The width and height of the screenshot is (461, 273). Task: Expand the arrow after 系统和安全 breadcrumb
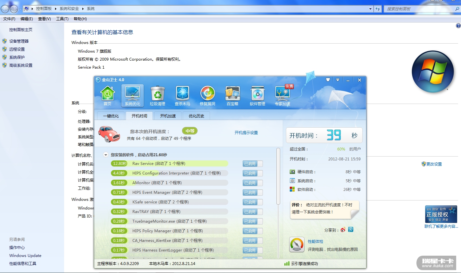tap(83, 9)
